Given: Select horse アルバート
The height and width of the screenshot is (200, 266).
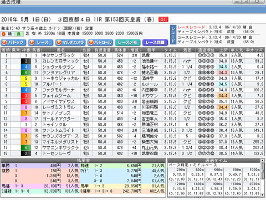Looking at the screenshot, I should pyautogui.click(x=52, y=84).
